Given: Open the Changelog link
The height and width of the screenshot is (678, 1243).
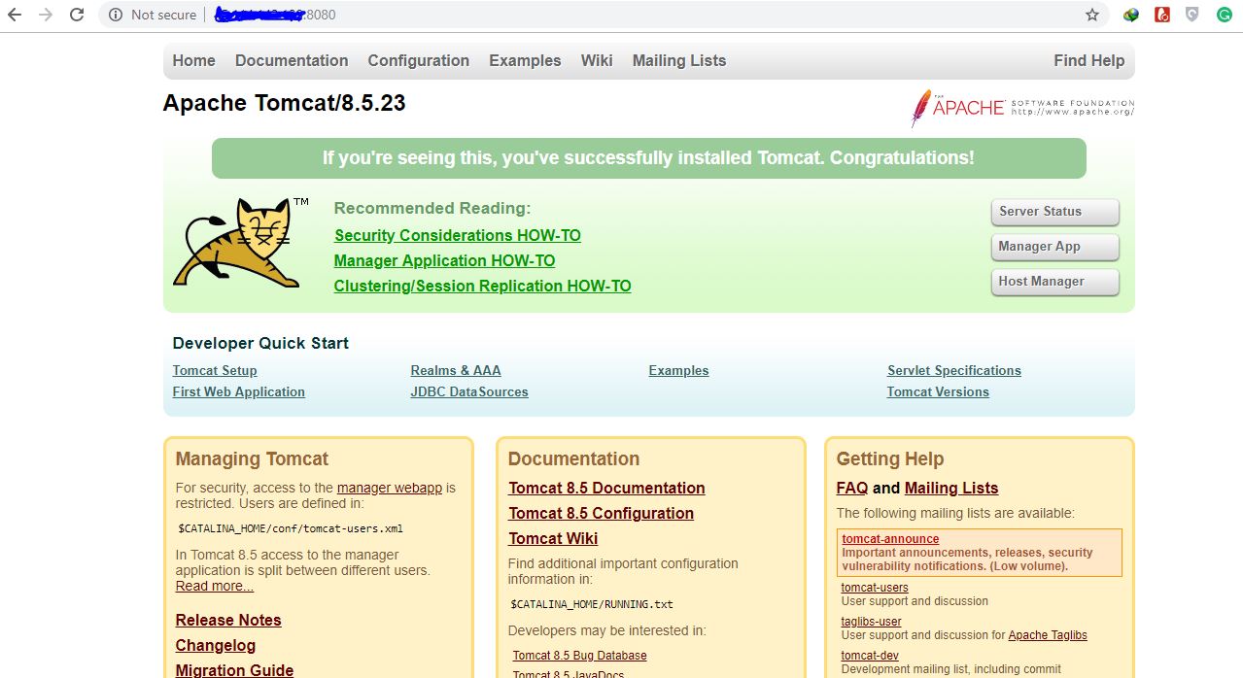Looking at the screenshot, I should (216, 645).
